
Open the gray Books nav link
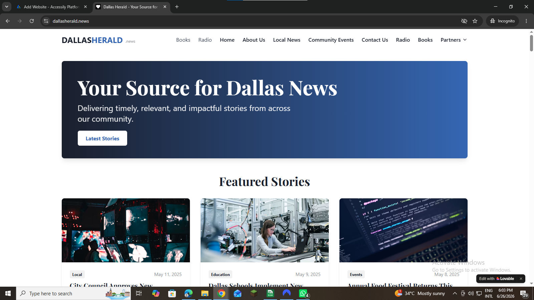coord(183,40)
